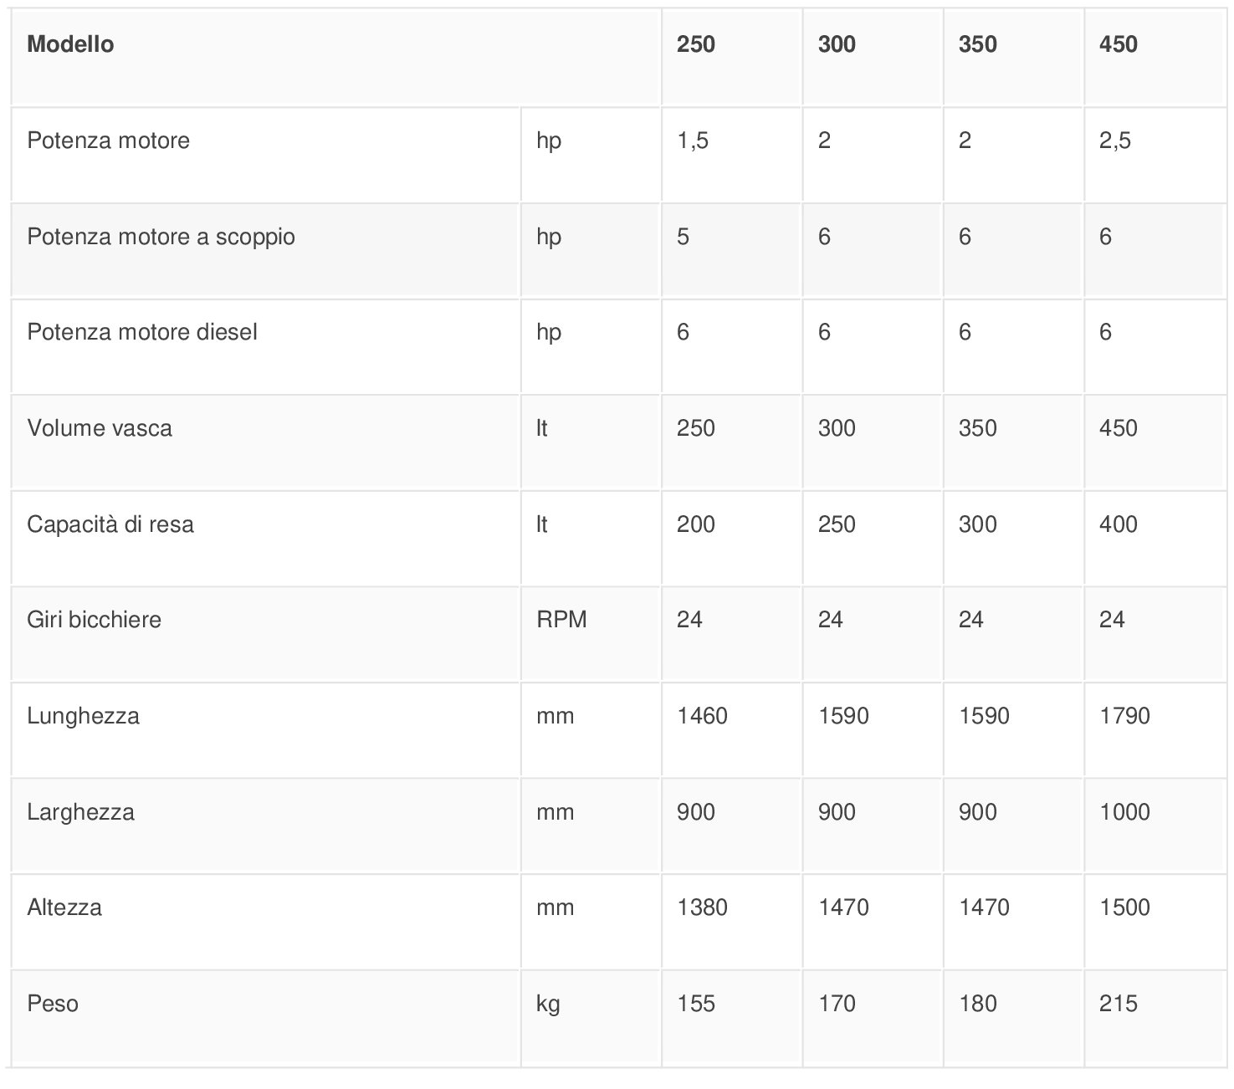
Task: Click the Potenza motore row label
Action: tap(108, 141)
